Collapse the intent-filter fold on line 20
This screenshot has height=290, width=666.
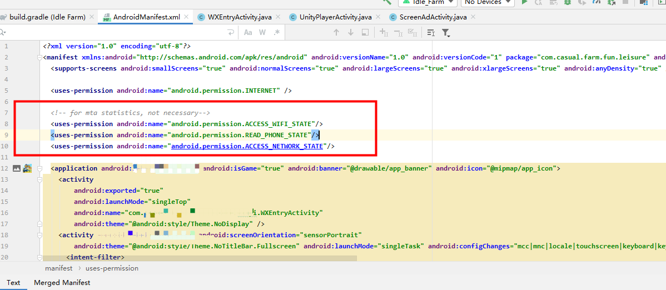coord(40,257)
